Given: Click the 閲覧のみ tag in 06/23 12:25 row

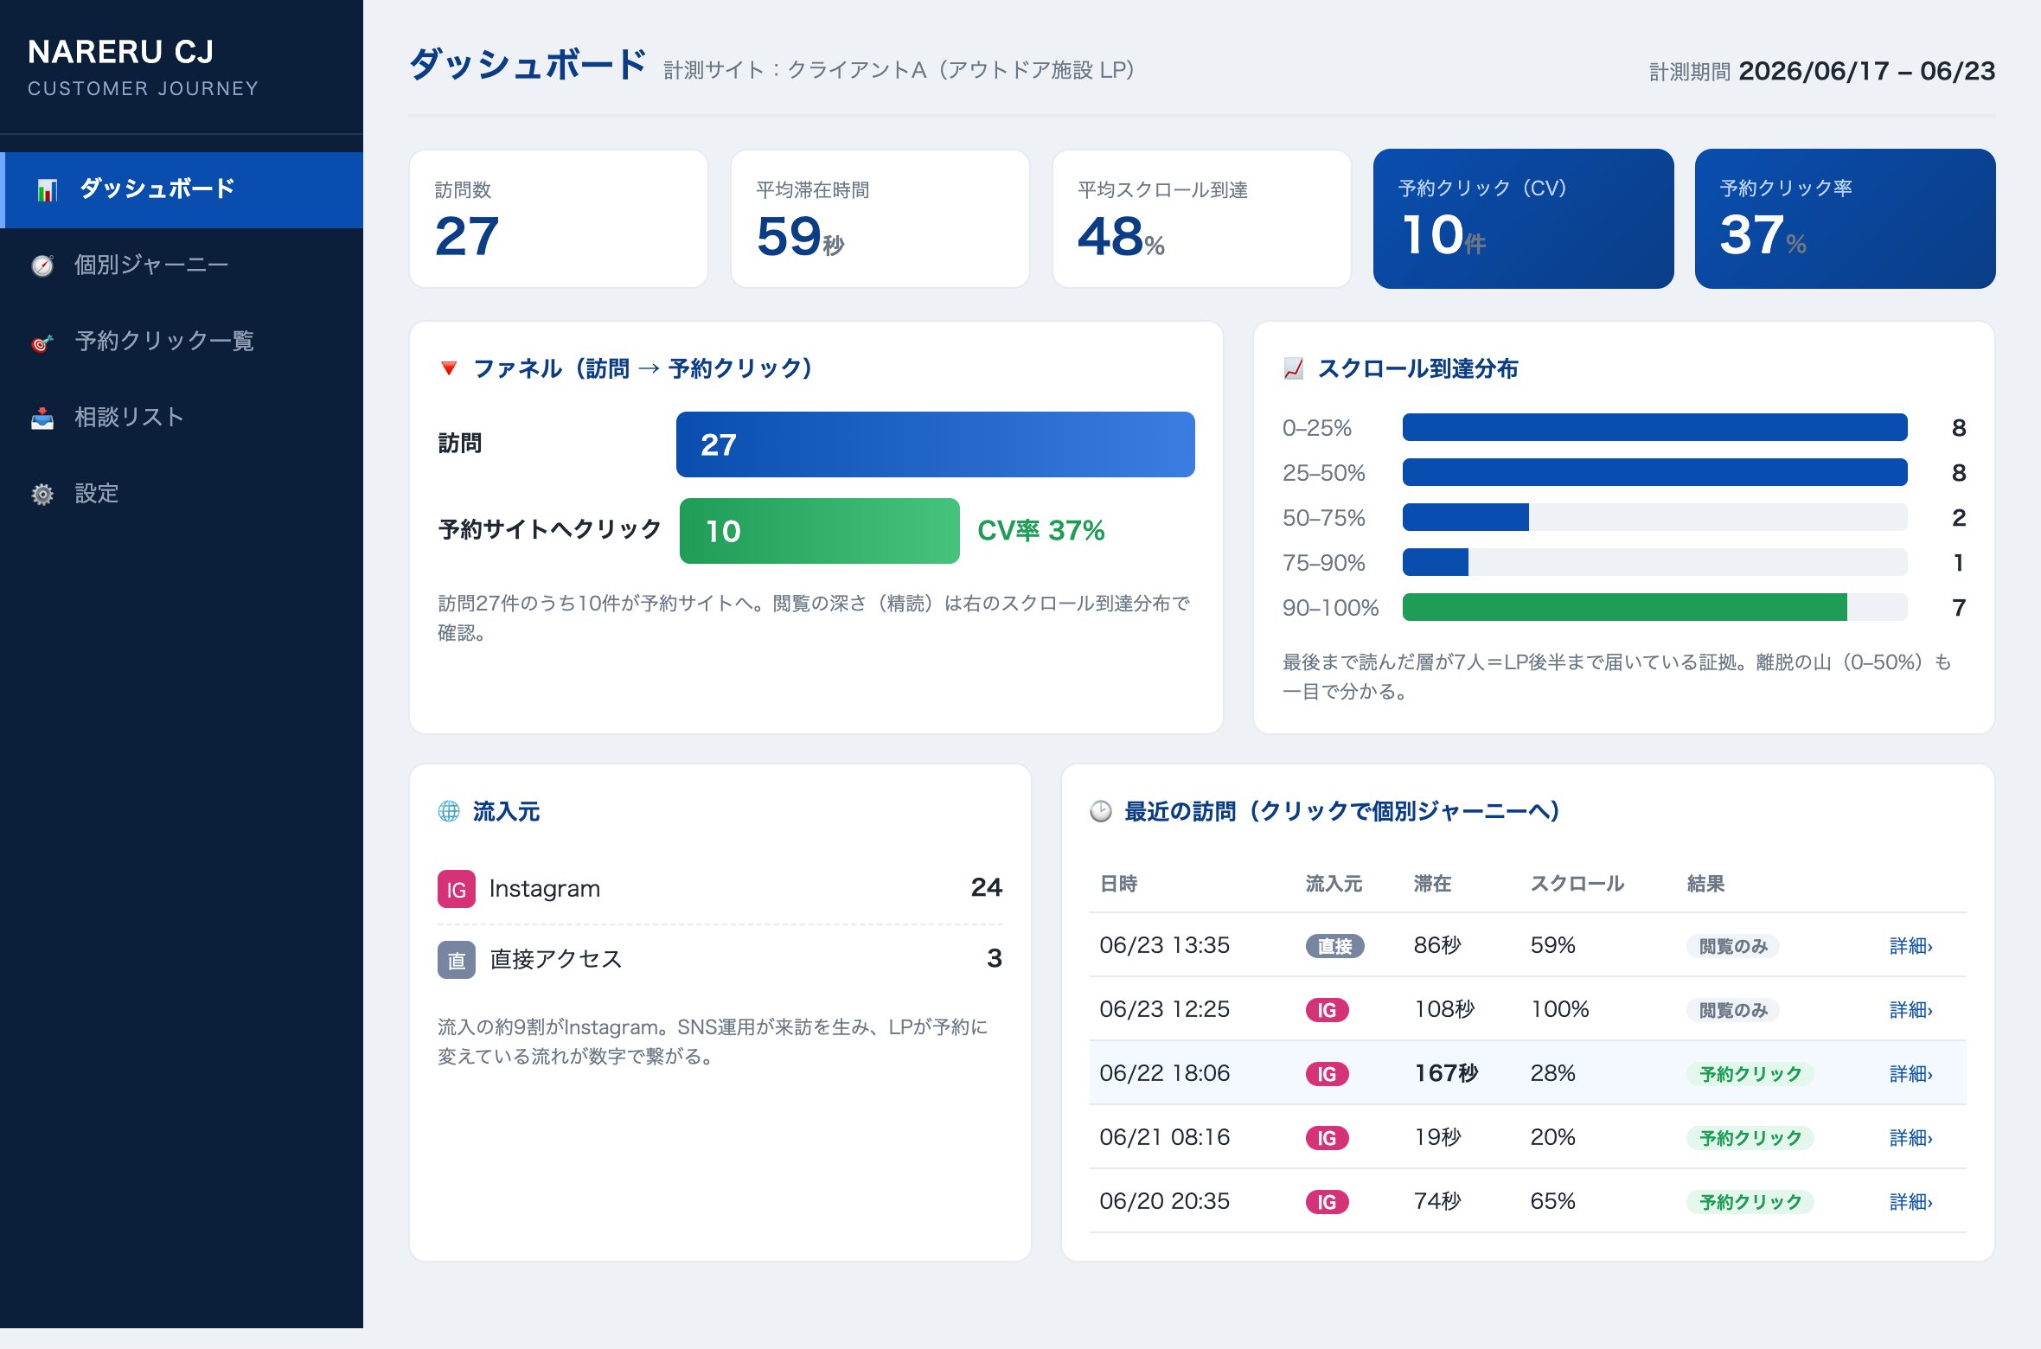Looking at the screenshot, I should 1733,1010.
